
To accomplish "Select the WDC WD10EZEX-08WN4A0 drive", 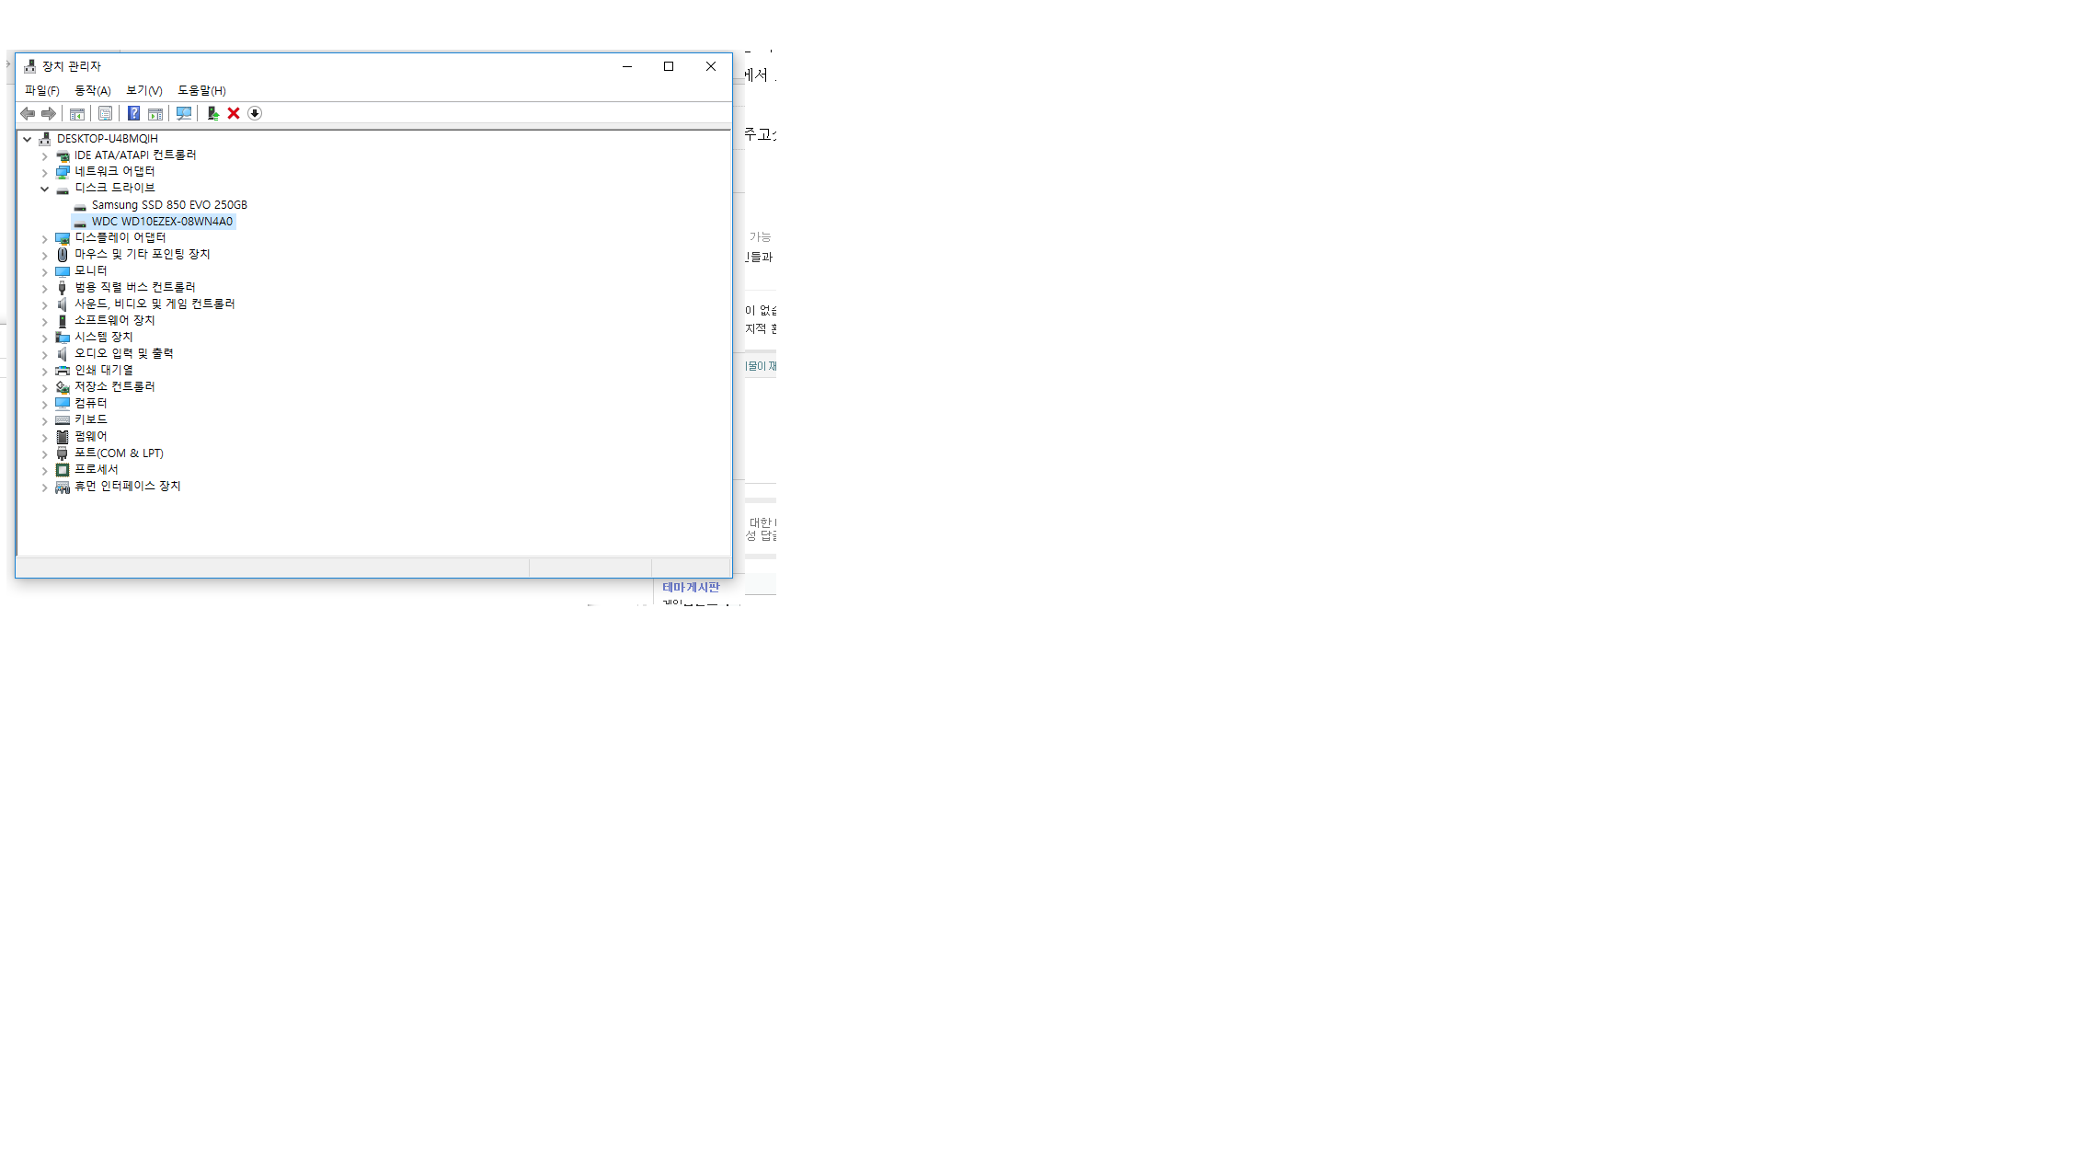I will pyautogui.click(x=162, y=222).
